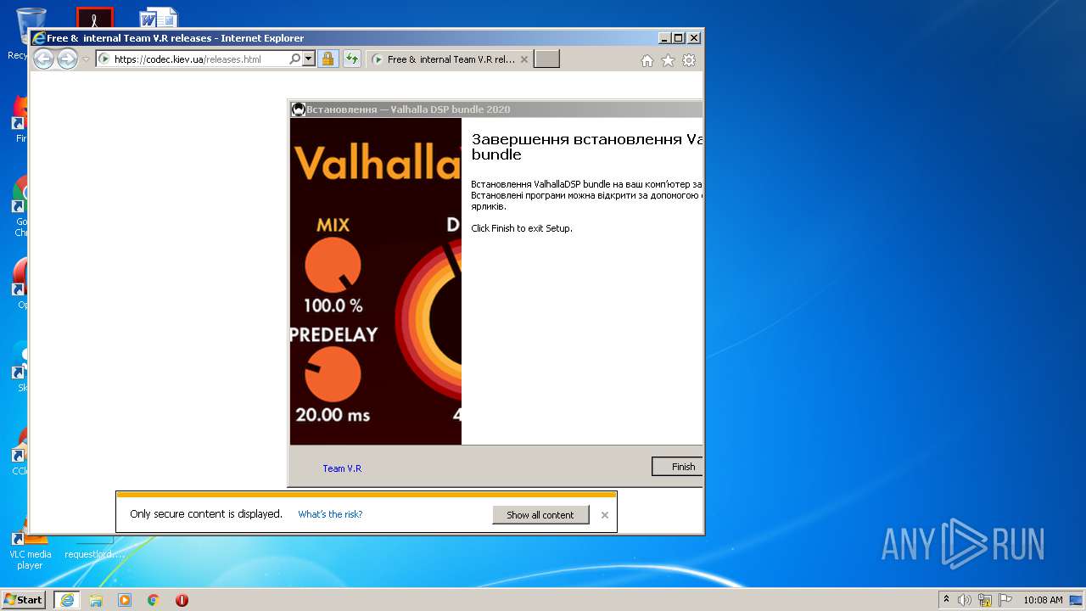Close the Team V.R releases tab
This screenshot has width=1086, height=611.
(523, 59)
